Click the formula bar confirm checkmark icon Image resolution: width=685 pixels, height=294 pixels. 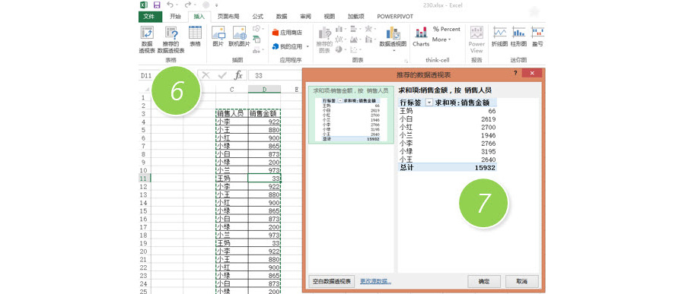coord(222,75)
